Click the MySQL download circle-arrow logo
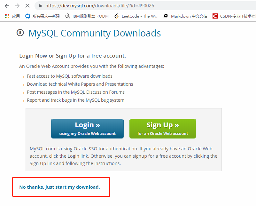 [x=20, y=33]
